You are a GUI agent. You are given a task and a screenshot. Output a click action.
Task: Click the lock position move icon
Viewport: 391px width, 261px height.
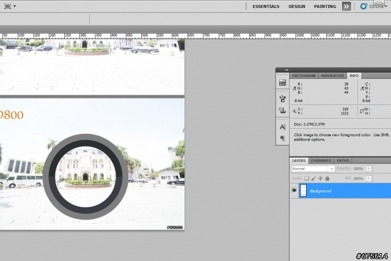point(320,178)
